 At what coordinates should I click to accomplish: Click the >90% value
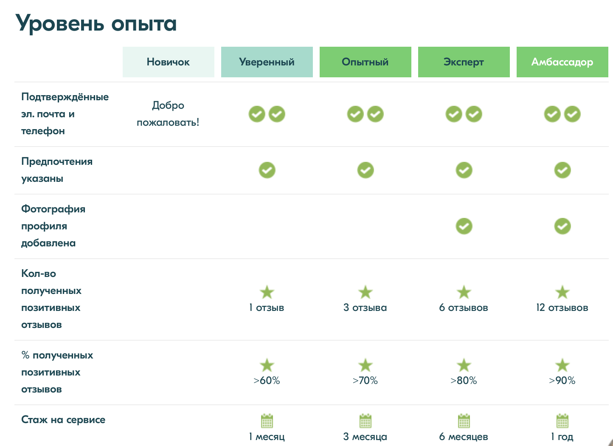tap(562, 381)
